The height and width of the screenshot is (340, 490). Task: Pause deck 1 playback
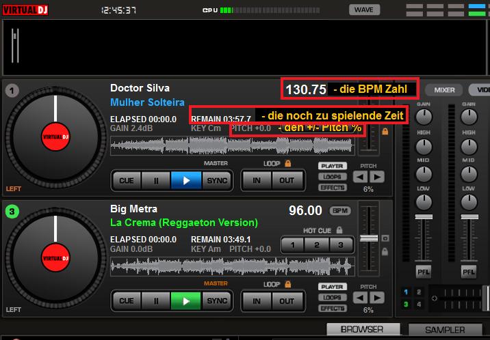(x=156, y=180)
